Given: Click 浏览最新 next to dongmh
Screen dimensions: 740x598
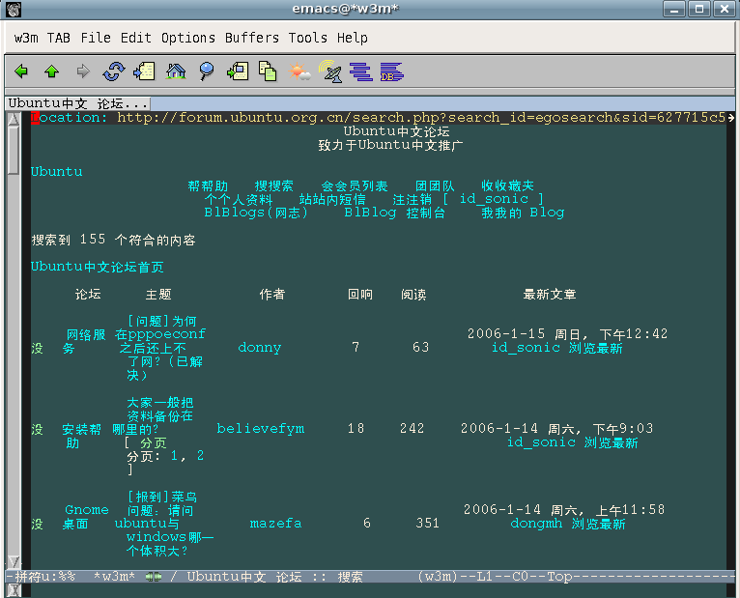Looking at the screenshot, I should coord(598,524).
